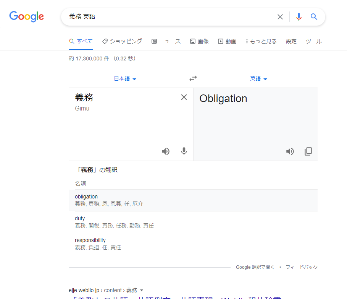Click the blue search magnifier icon
Screen dimensions: 347x299
(314, 16)
